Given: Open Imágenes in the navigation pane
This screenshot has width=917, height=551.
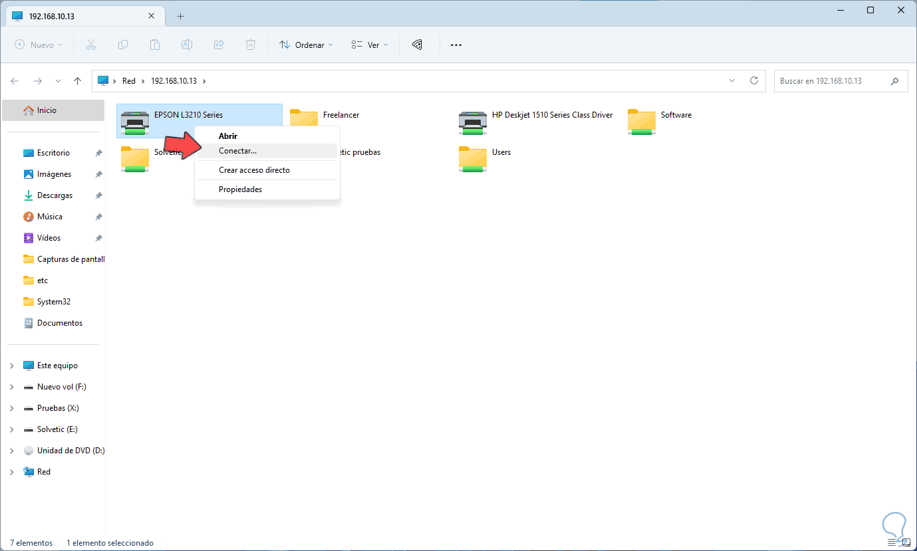Looking at the screenshot, I should pyautogui.click(x=53, y=174).
